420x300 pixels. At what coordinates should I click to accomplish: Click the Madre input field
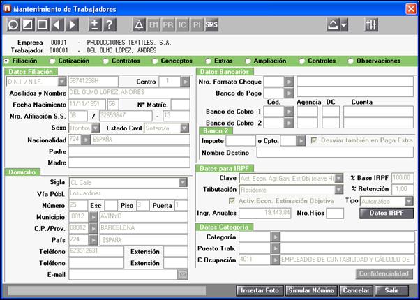[129, 163]
